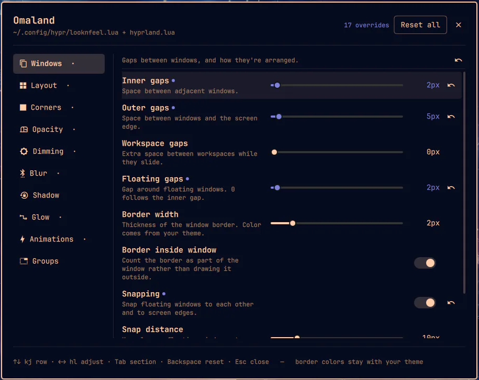This screenshot has width=479, height=380.
Task: Click the Snap distance row title
Action: (x=152, y=329)
